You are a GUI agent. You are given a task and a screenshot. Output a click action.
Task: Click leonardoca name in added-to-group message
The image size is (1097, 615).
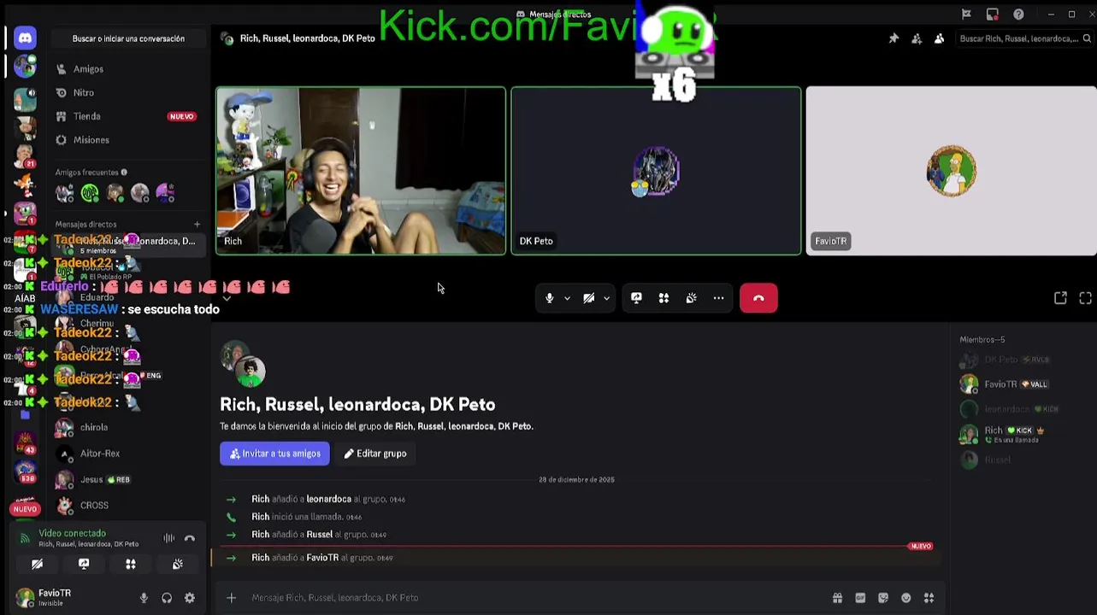pyautogui.click(x=329, y=499)
